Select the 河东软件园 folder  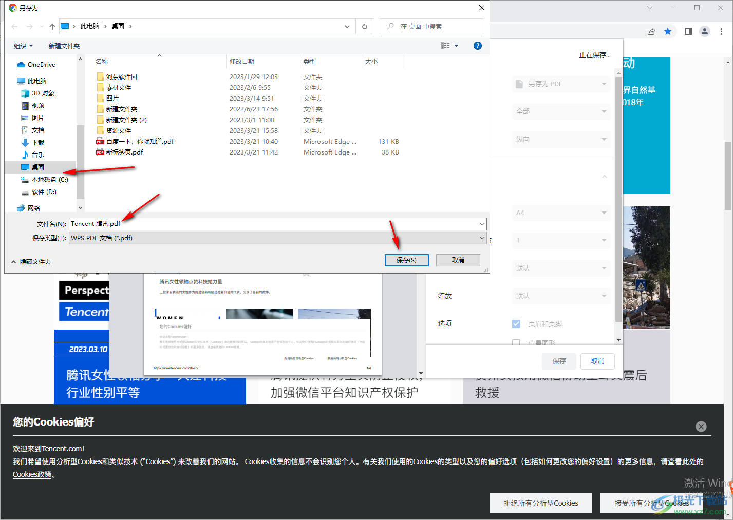coord(121,77)
